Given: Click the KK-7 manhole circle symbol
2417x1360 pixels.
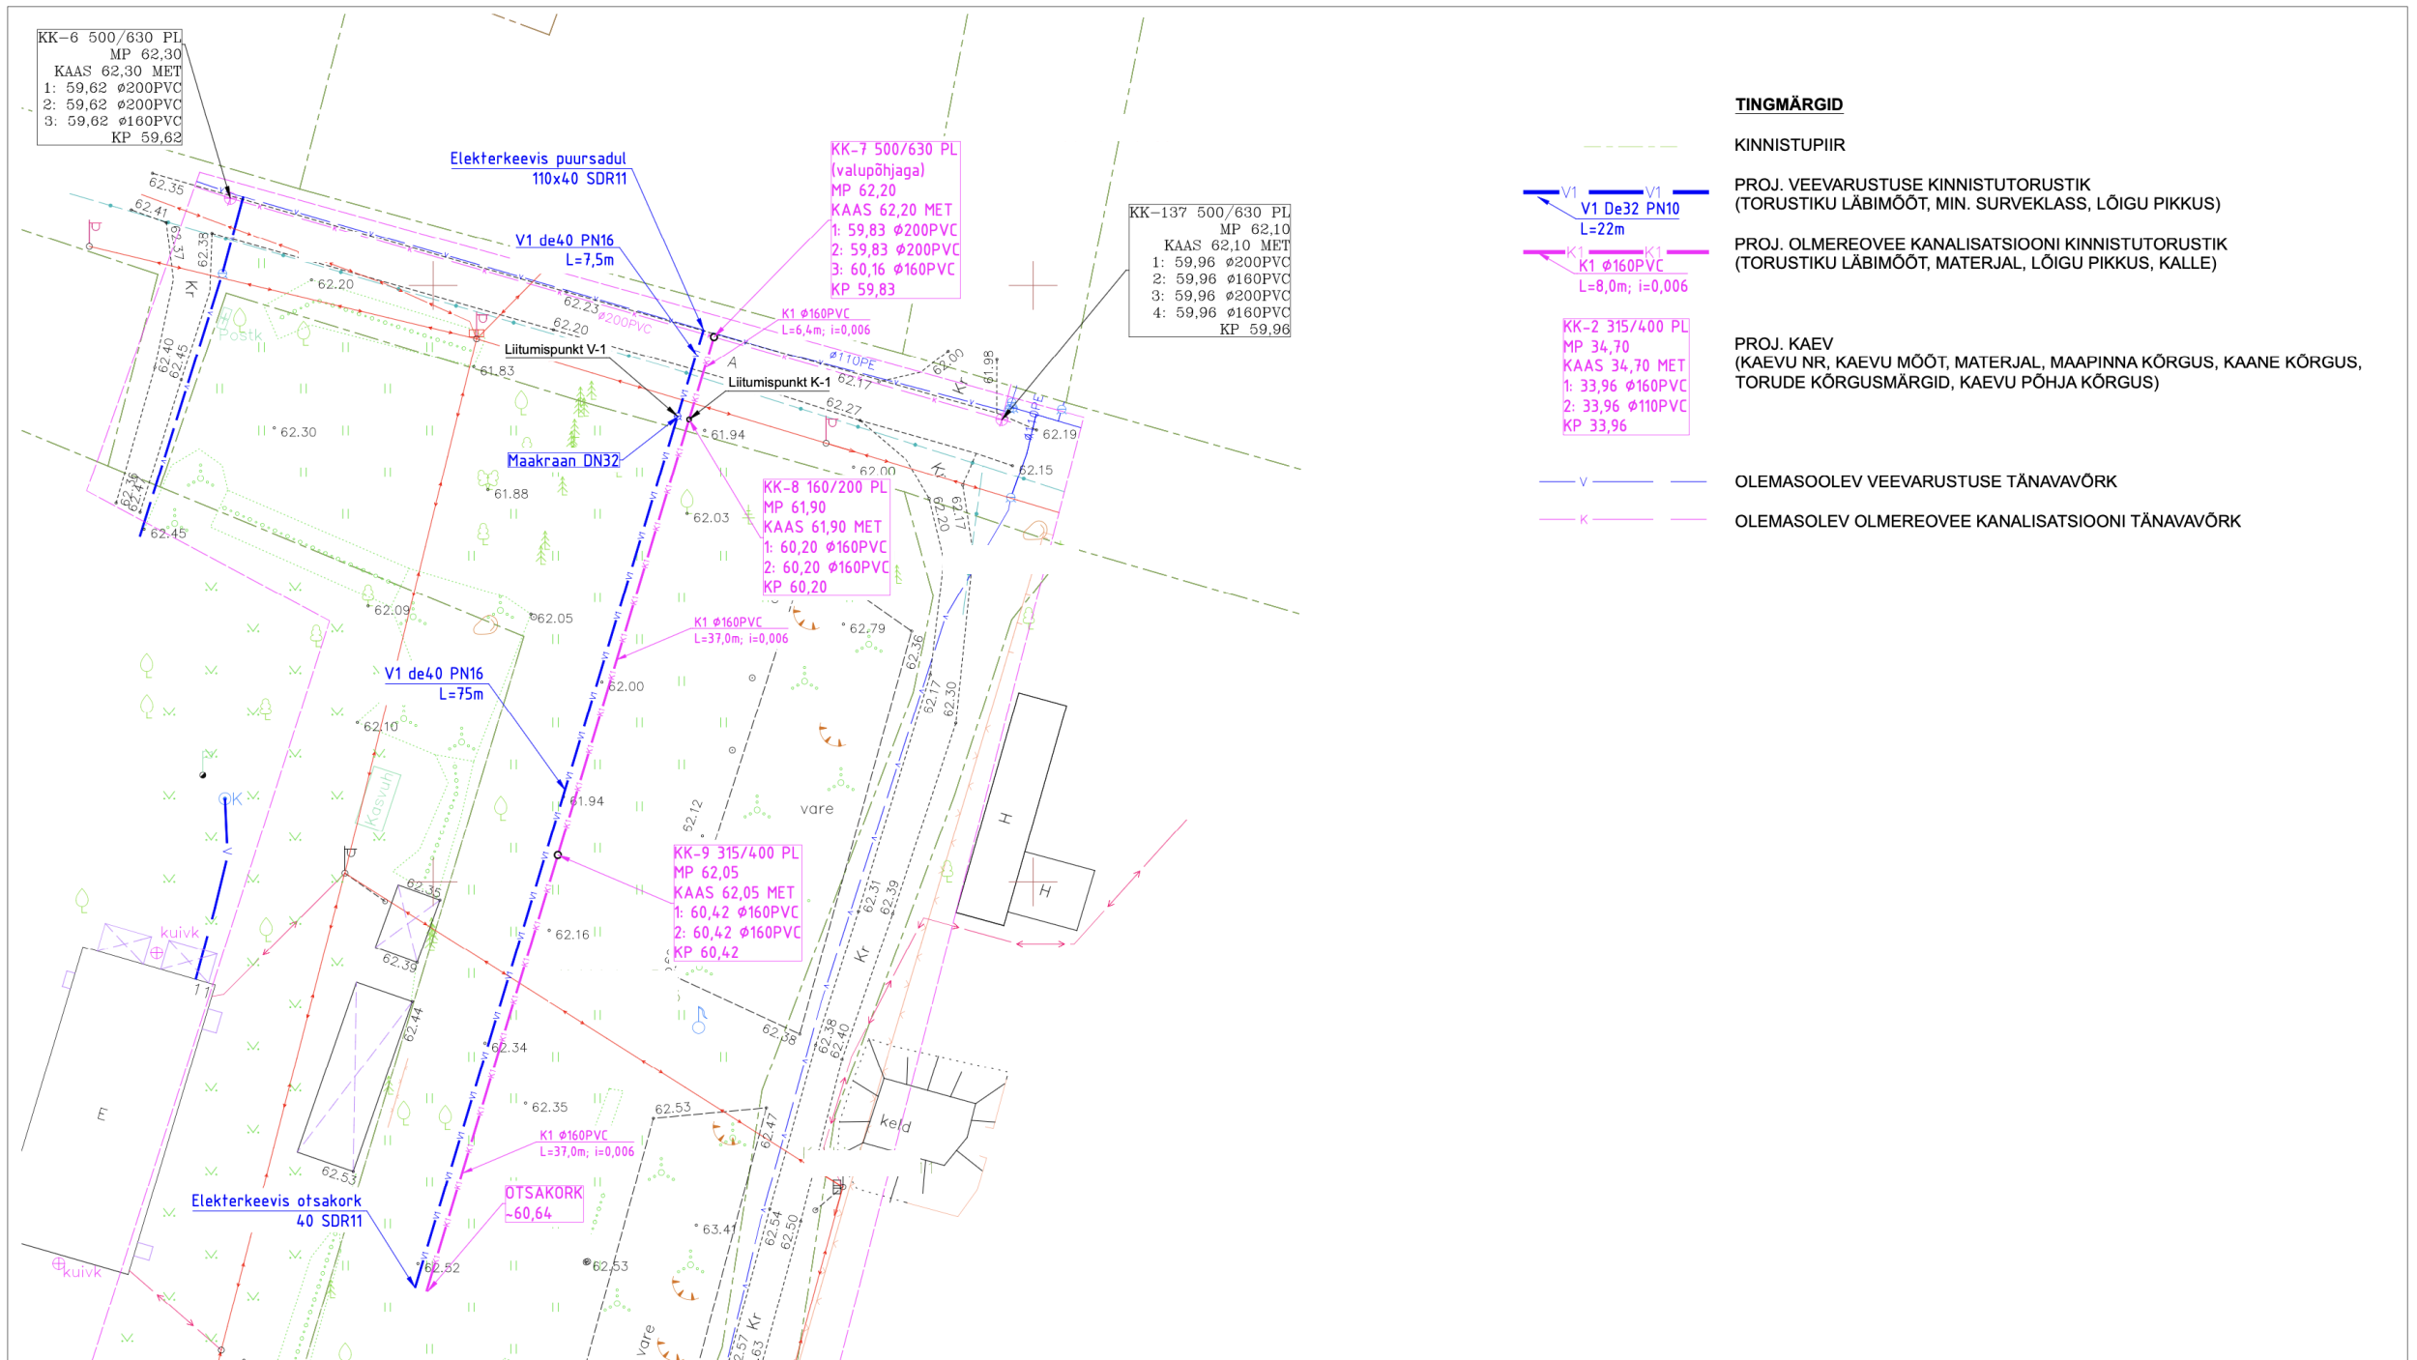Looking at the screenshot, I should (713, 337).
